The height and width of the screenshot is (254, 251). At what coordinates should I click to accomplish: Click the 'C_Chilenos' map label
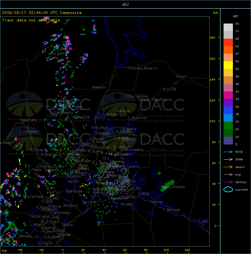pos(29,132)
